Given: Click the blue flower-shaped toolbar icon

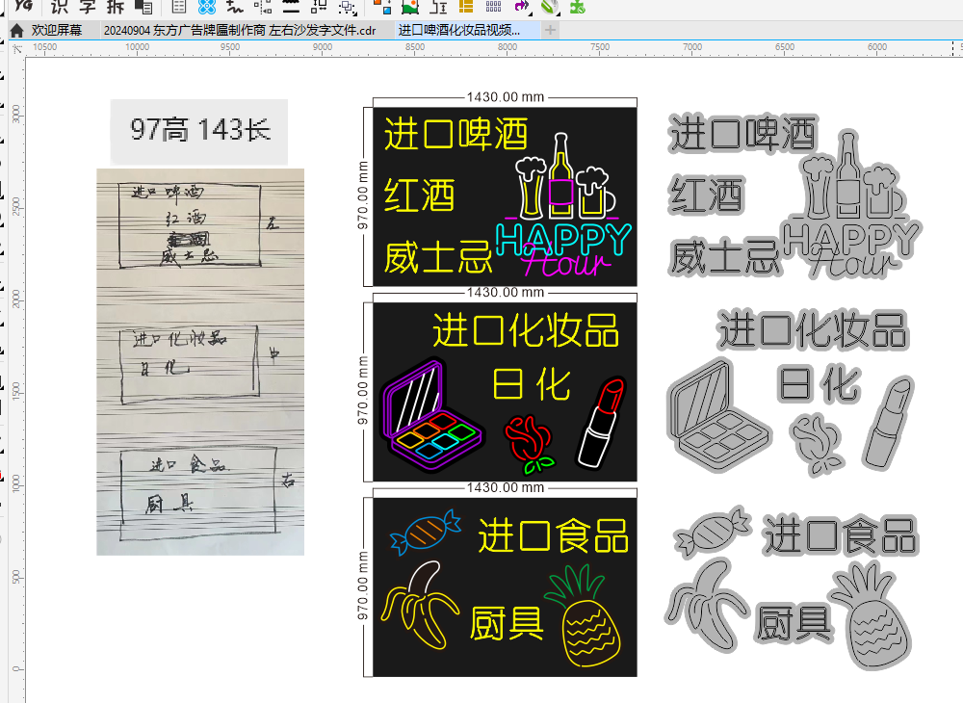Looking at the screenshot, I should click(x=208, y=7).
